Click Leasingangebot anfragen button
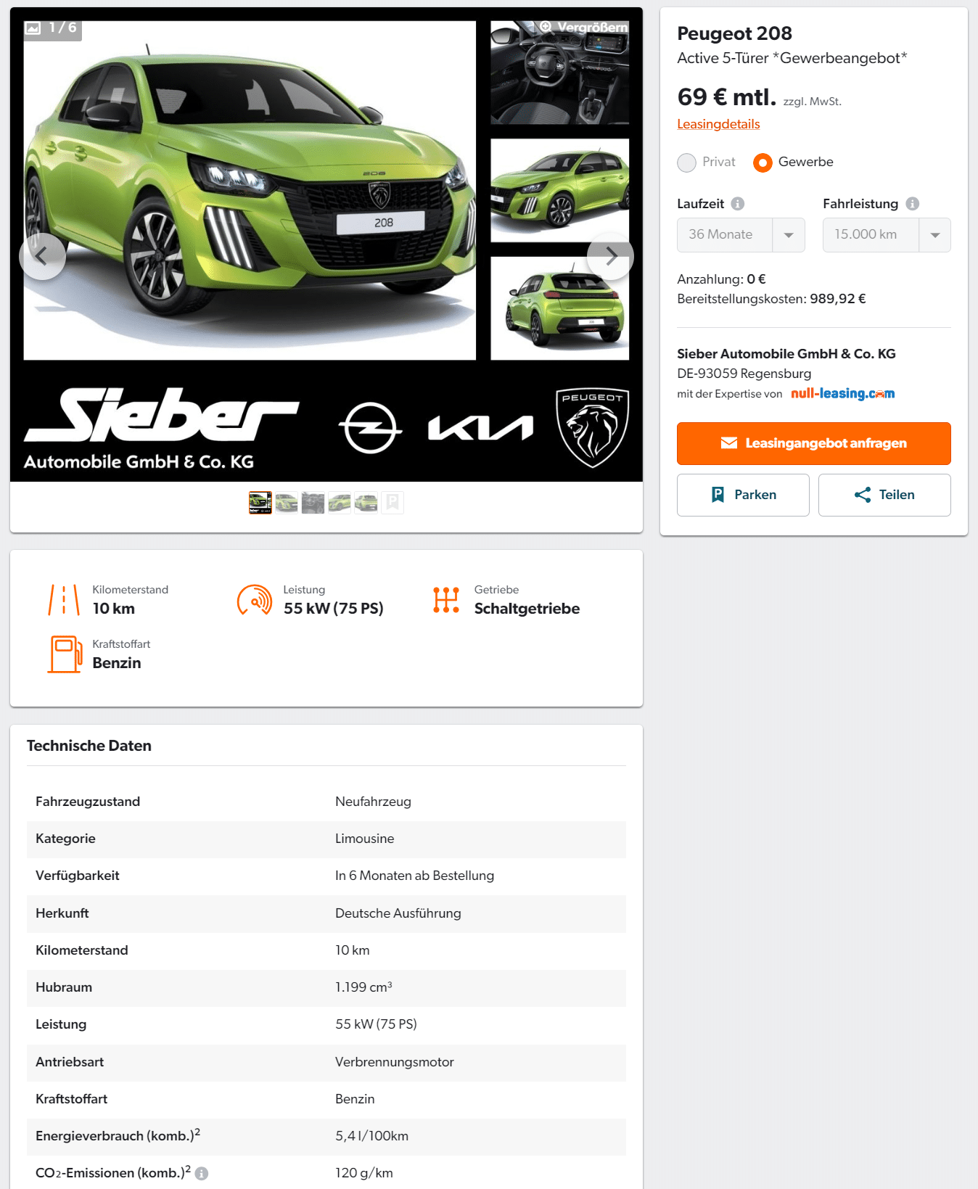This screenshot has width=978, height=1189. [x=814, y=443]
